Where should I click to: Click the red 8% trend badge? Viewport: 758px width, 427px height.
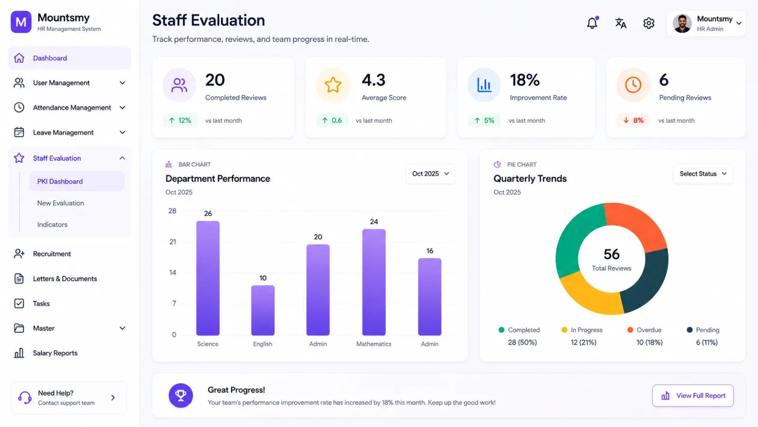pyautogui.click(x=633, y=120)
